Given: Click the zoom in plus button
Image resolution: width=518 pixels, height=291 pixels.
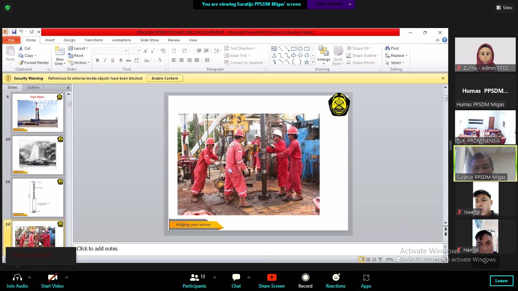Looking at the screenshot, I should [436, 260].
